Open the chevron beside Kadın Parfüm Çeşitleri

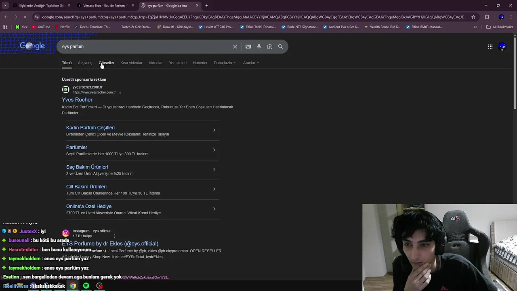click(214, 130)
